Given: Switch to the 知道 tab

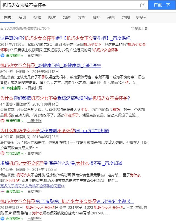Looking at the screenshot, I should 67,17.
